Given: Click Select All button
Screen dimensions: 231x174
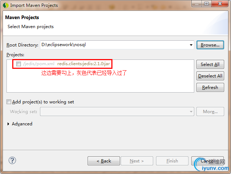Looking at the screenshot, I should pos(210,64).
